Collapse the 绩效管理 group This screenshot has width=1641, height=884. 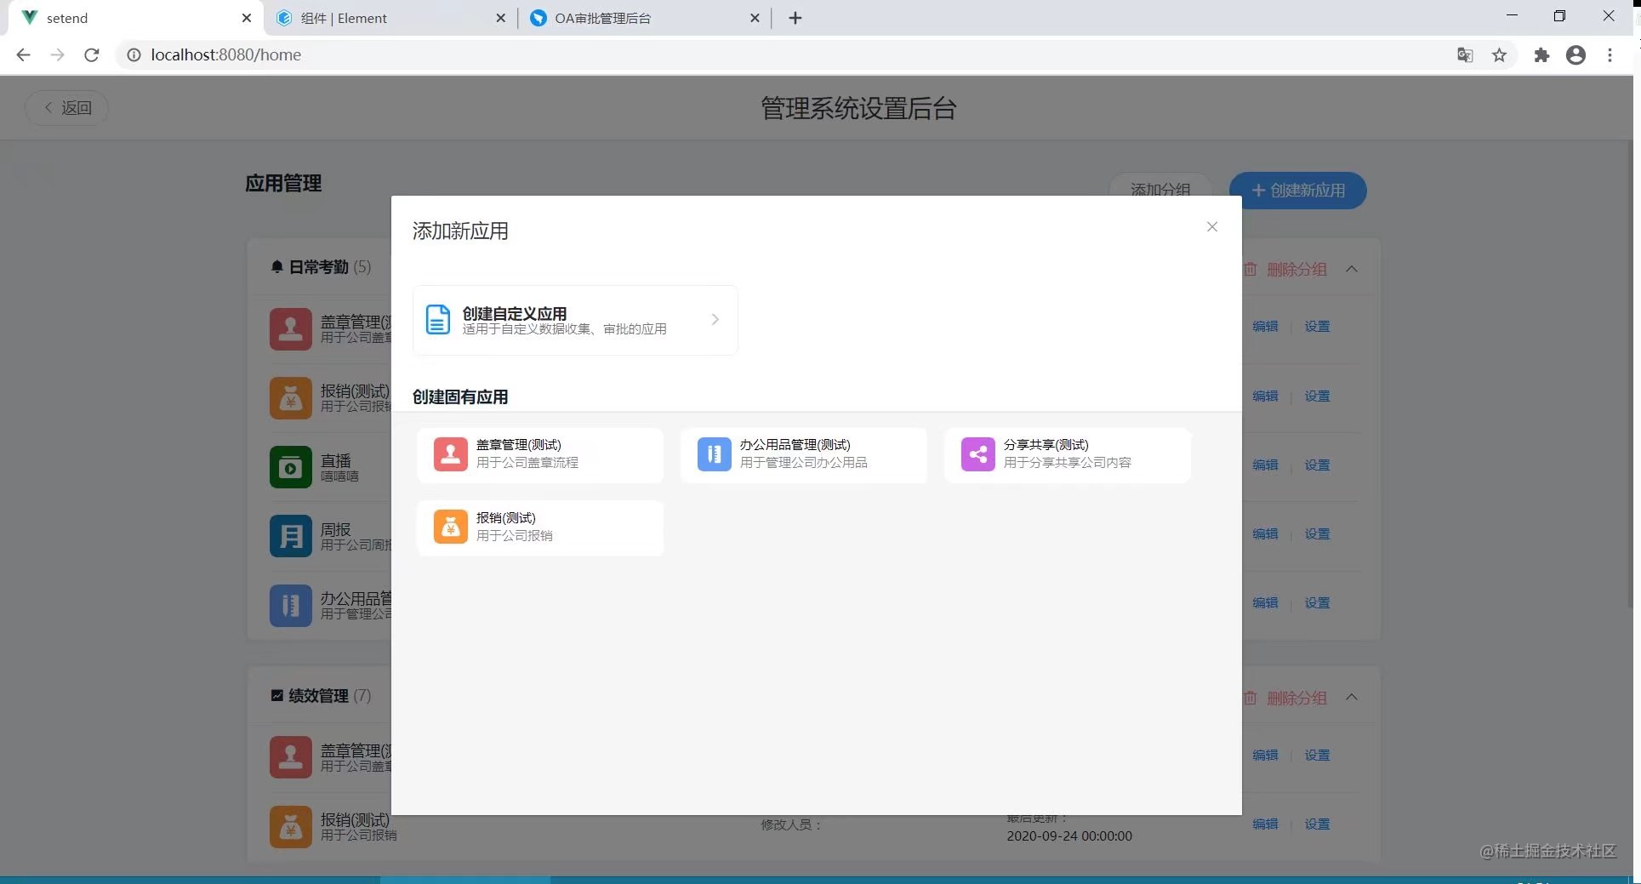tap(1352, 698)
